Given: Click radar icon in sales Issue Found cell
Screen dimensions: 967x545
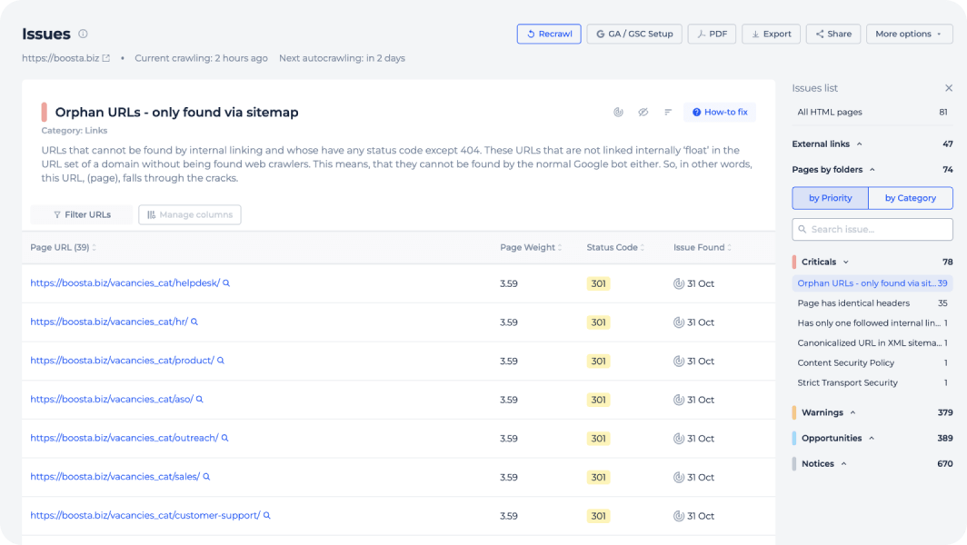Looking at the screenshot, I should point(678,477).
